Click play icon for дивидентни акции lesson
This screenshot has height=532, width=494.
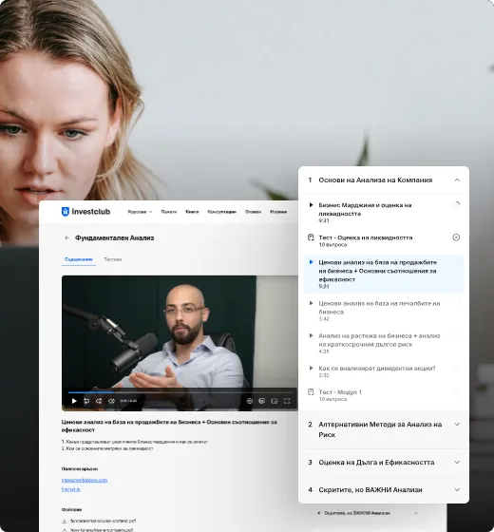click(311, 368)
